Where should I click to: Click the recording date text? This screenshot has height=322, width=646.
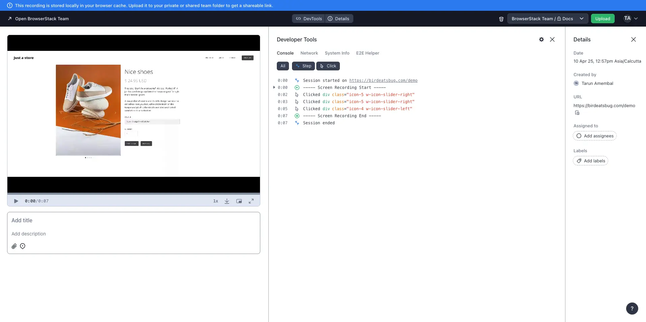tap(607, 61)
